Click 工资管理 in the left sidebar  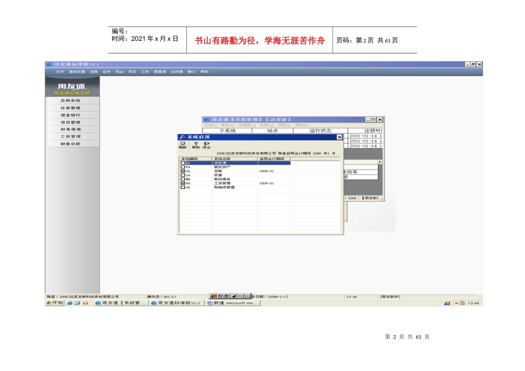(x=72, y=136)
